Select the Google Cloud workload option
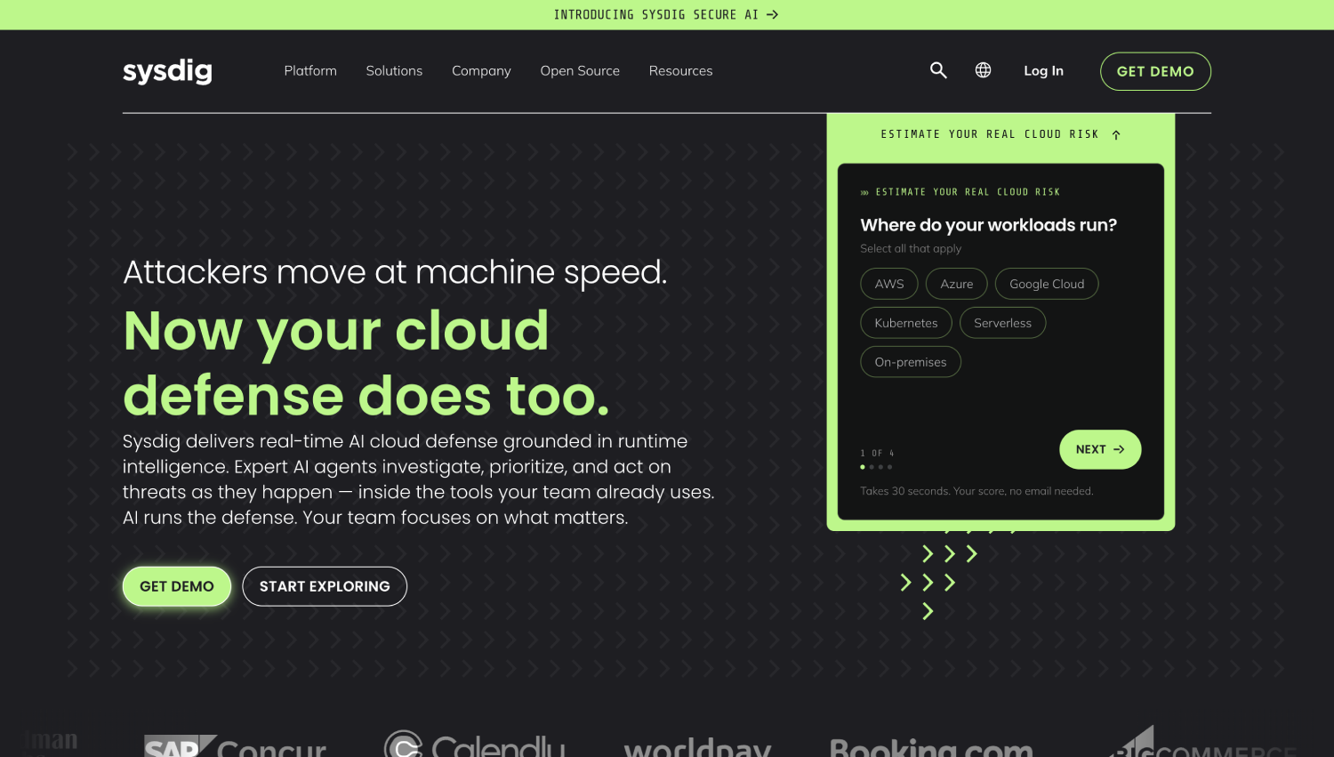The width and height of the screenshot is (1334, 757). (x=1047, y=284)
